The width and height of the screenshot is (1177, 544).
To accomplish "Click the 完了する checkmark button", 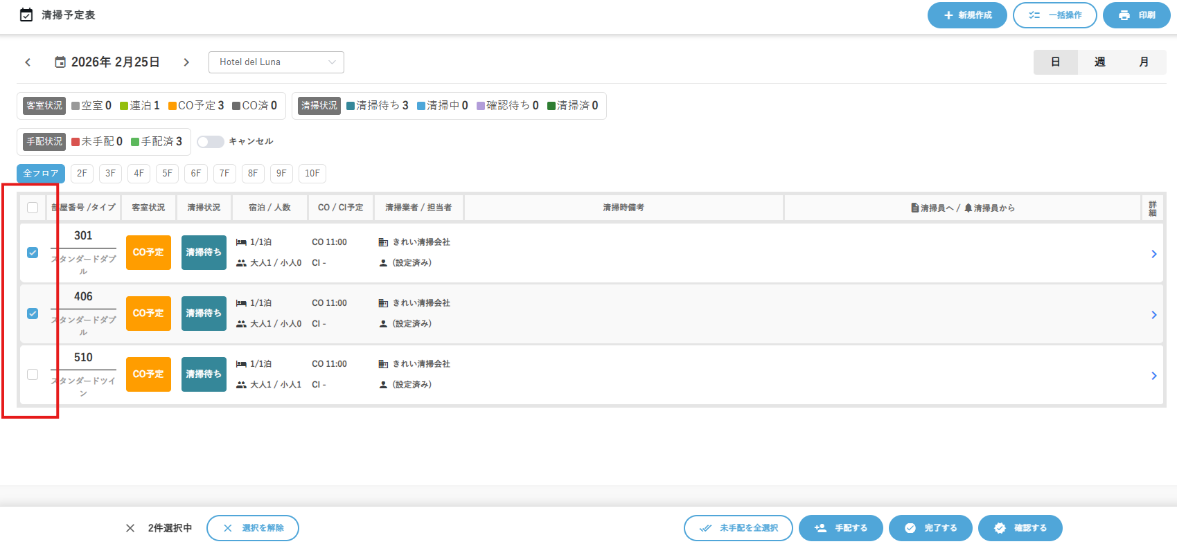I will tap(930, 528).
